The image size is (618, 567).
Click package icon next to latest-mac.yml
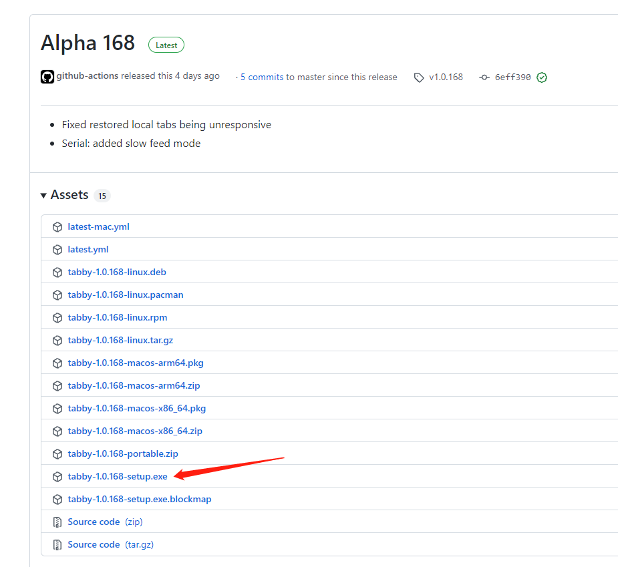point(57,227)
